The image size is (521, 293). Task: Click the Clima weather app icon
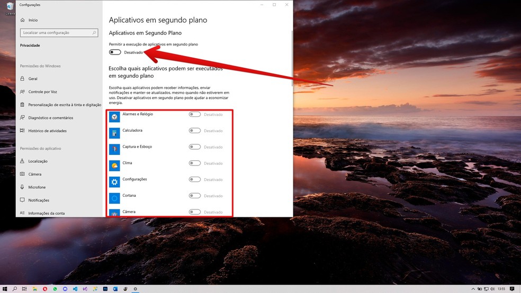pos(114,166)
